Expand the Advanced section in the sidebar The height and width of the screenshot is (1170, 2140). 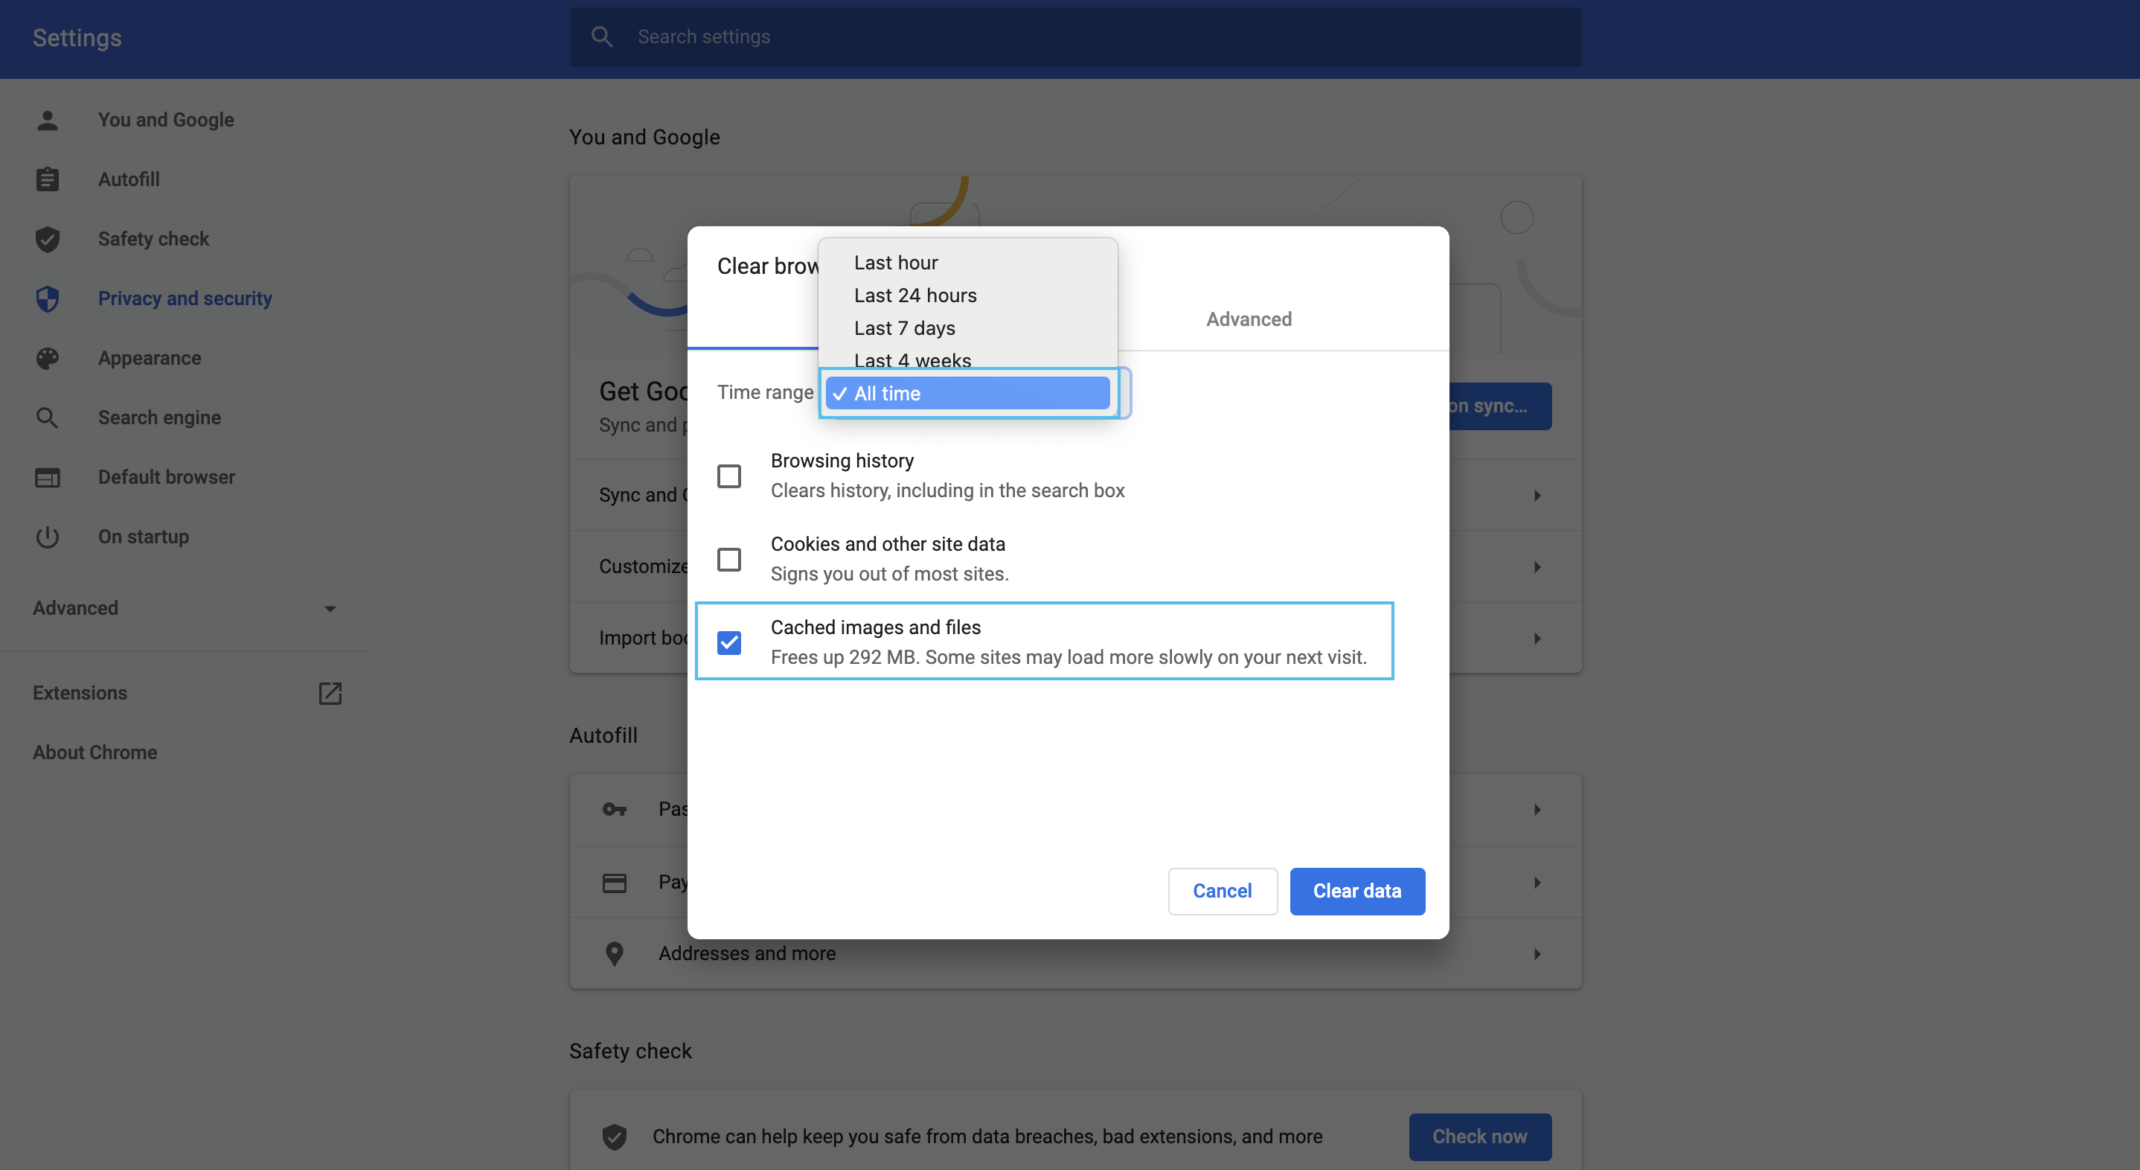[183, 608]
